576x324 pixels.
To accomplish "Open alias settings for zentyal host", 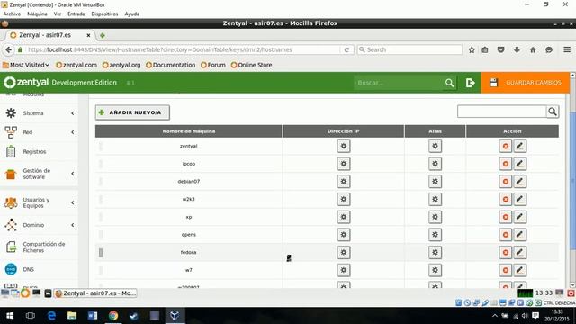I will coord(435,146).
